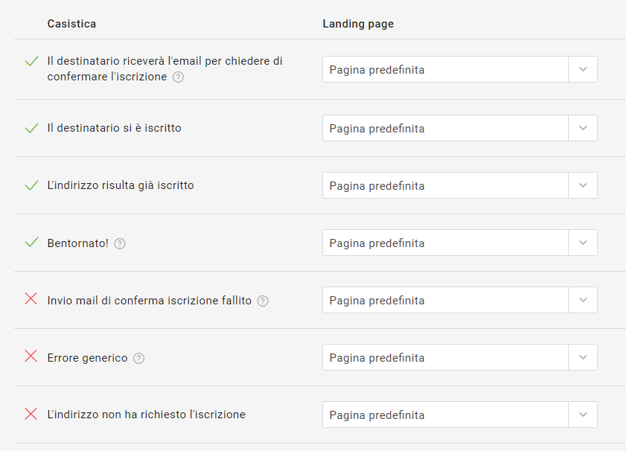Click help icon next to Errore generico
626x451 pixels.
click(x=138, y=358)
